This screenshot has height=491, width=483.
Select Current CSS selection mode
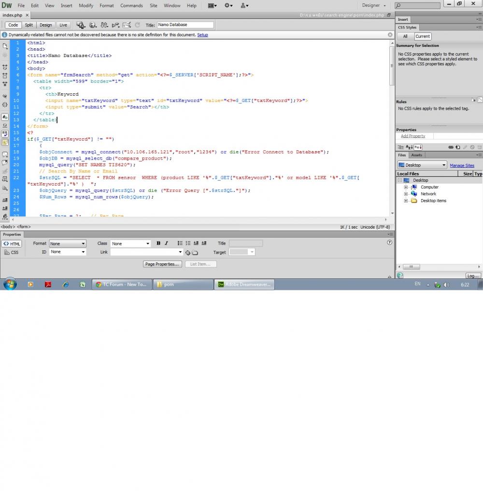pos(423,36)
